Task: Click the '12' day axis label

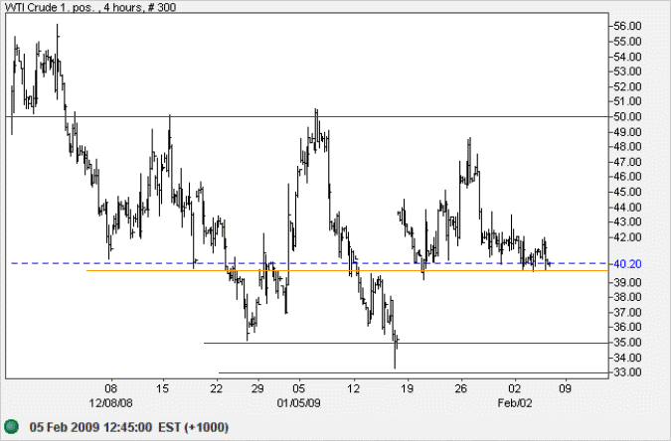Action: coord(353,388)
